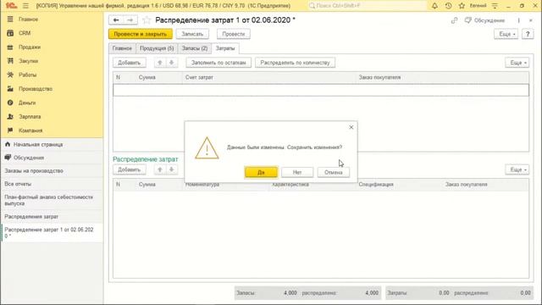The image size is (542, 305).
Task: Click Провести button
Action: [234, 34]
